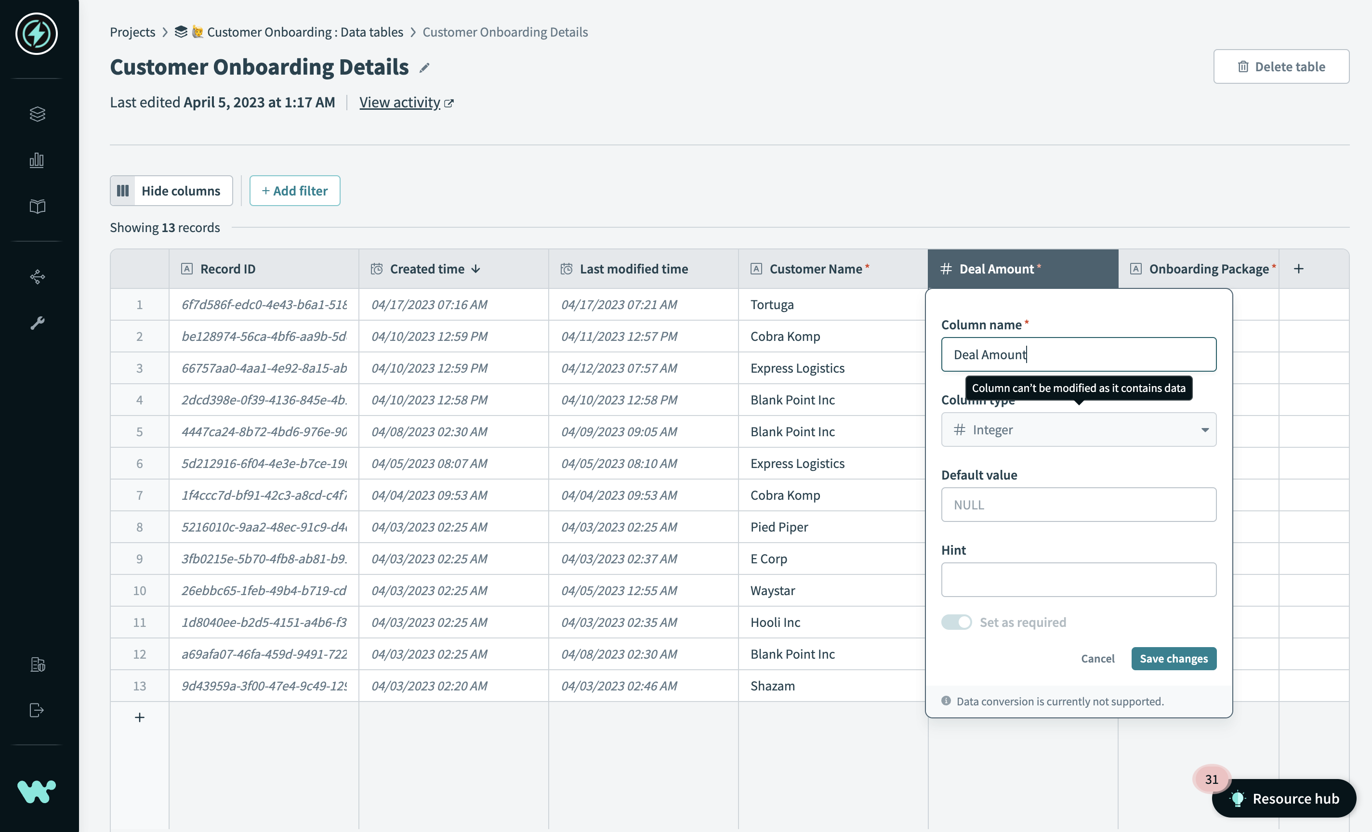Click the plus icon to add new row

click(139, 717)
